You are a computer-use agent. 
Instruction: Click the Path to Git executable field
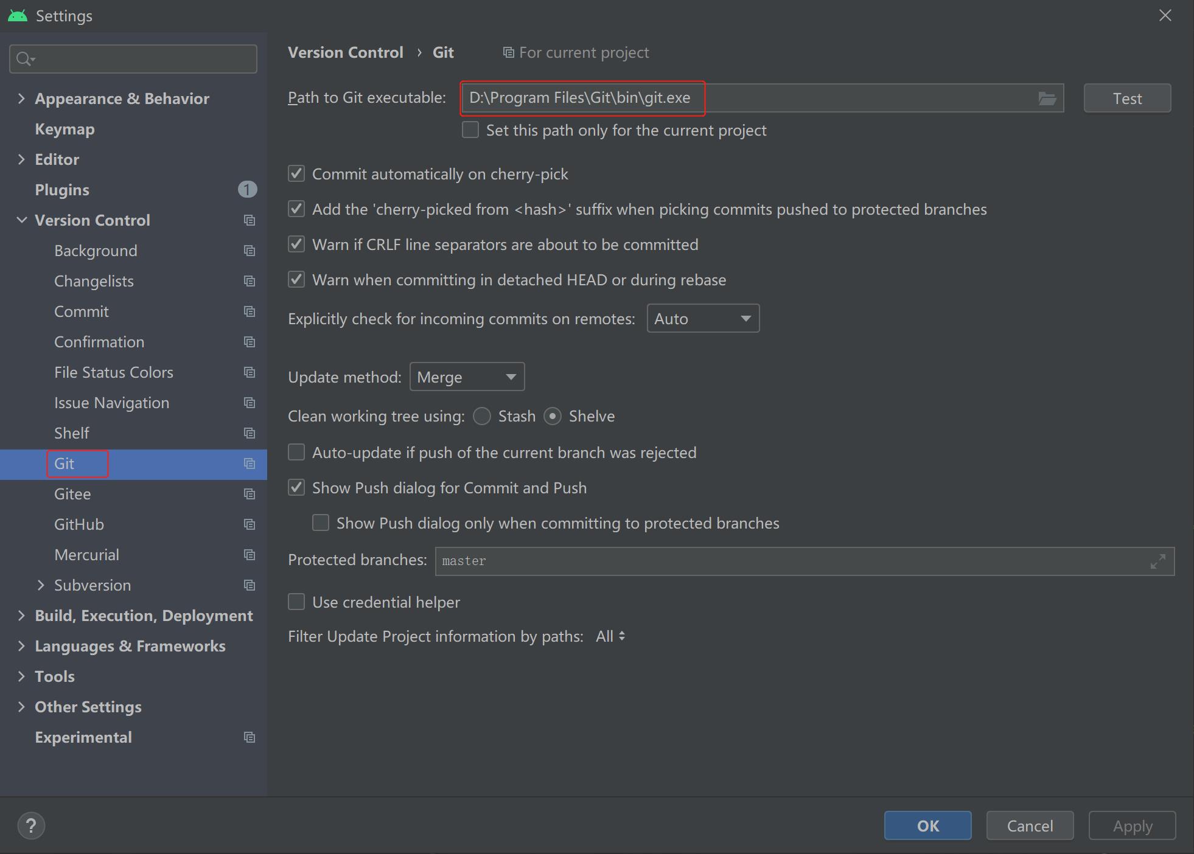tap(762, 98)
